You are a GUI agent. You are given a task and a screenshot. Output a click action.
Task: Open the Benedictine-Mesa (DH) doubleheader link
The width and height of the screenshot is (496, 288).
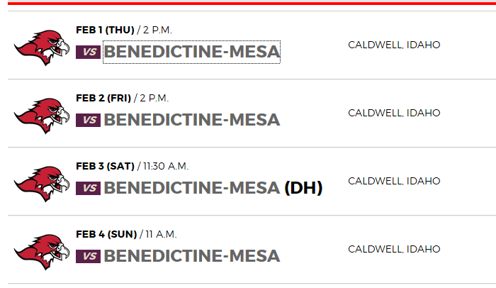tap(213, 188)
